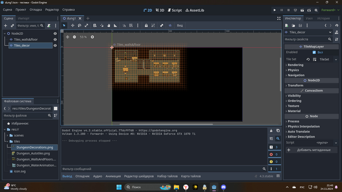Run the current scene icon

tap(302, 10)
